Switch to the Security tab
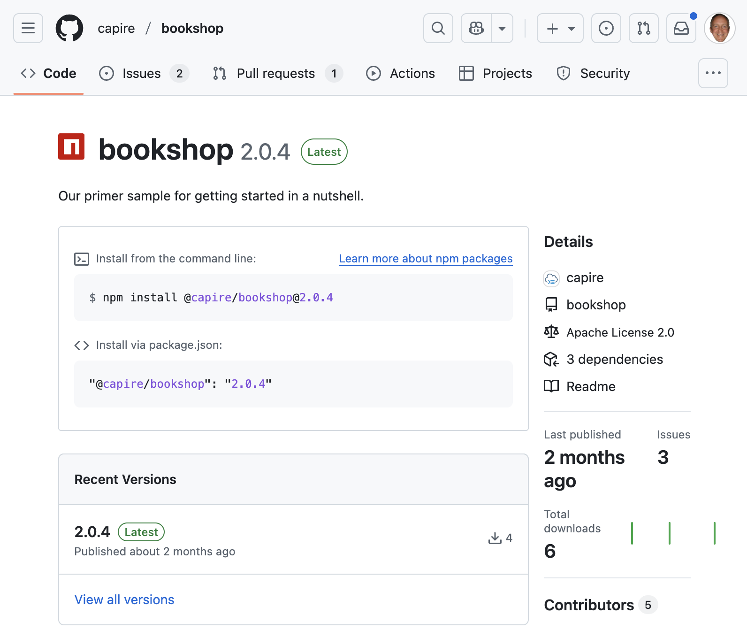 coord(593,73)
